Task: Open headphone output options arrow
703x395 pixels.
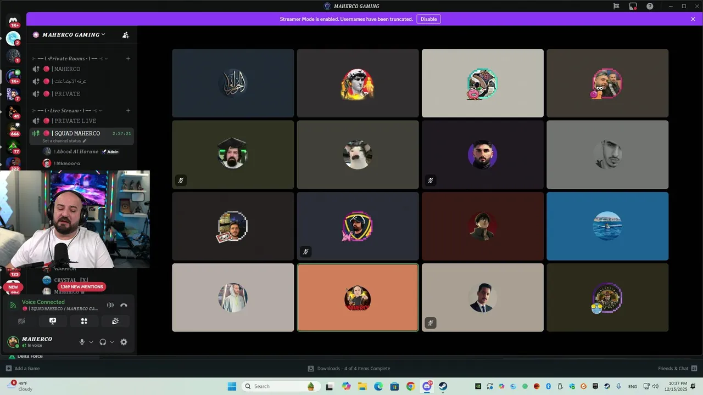Action: click(x=112, y=342)
